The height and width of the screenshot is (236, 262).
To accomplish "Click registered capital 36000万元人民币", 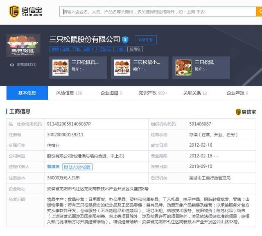I will 63,178.
